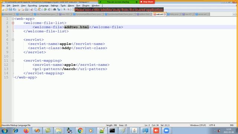Image resolution: width=238 pixels, height=134 pixels.
Task: Click the Stop Share button
Action: 147,2
